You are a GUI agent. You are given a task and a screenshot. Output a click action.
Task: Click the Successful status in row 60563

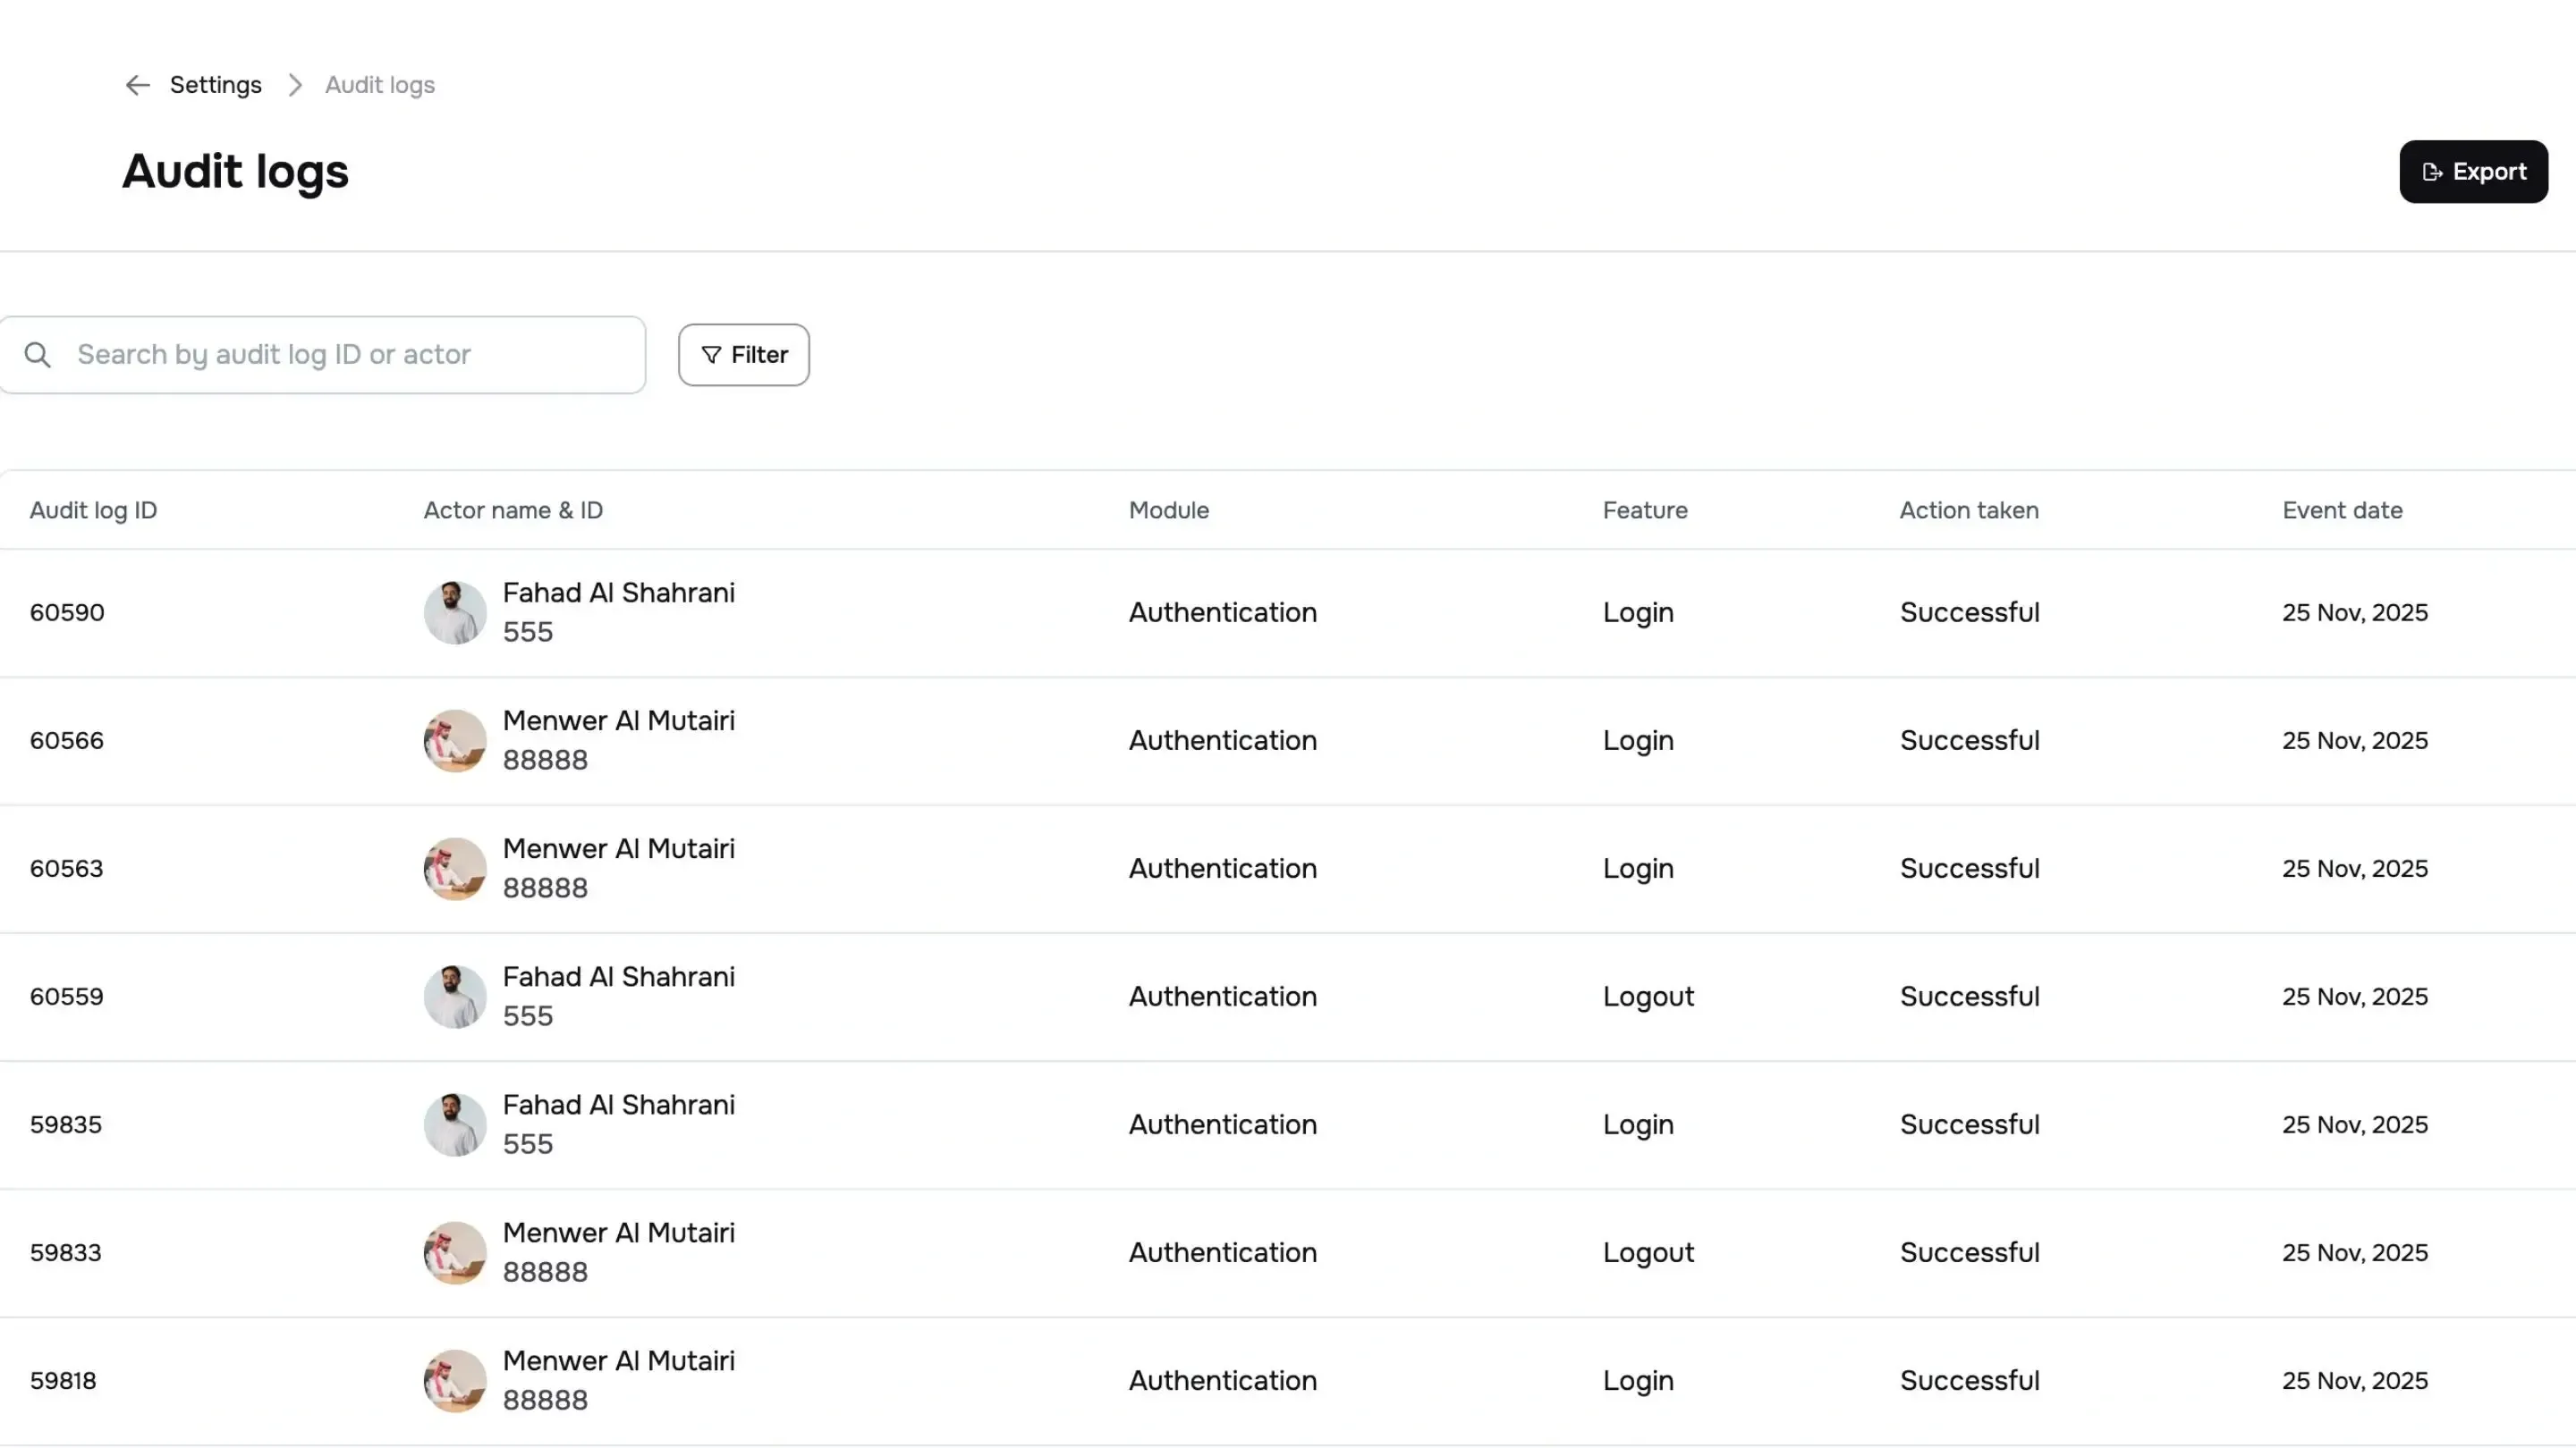coord(1969,869)
